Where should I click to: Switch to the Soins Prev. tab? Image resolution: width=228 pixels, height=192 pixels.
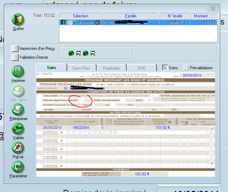pyautogui.click(x=82, y=68)
